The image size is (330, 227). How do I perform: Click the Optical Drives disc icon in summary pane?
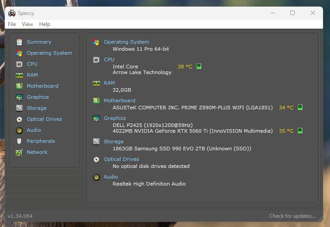[96, 160]
